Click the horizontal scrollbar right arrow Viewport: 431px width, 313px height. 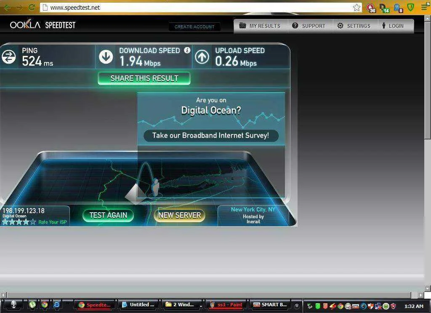420,295
